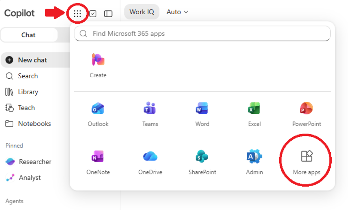This screenshot has height=210, width=348.
Task: Click the Pinned section label
Action: [x=14, y=146]
